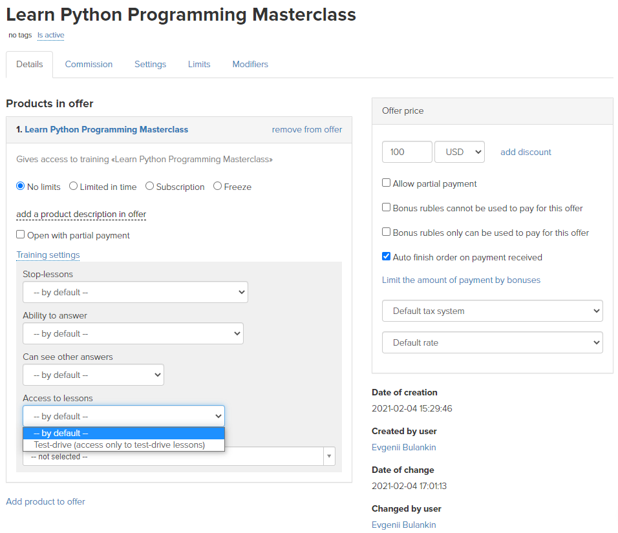Screen dimensions: 618x533
Task: Enable Open with partial payment checkbox
Action: point(21,235)
